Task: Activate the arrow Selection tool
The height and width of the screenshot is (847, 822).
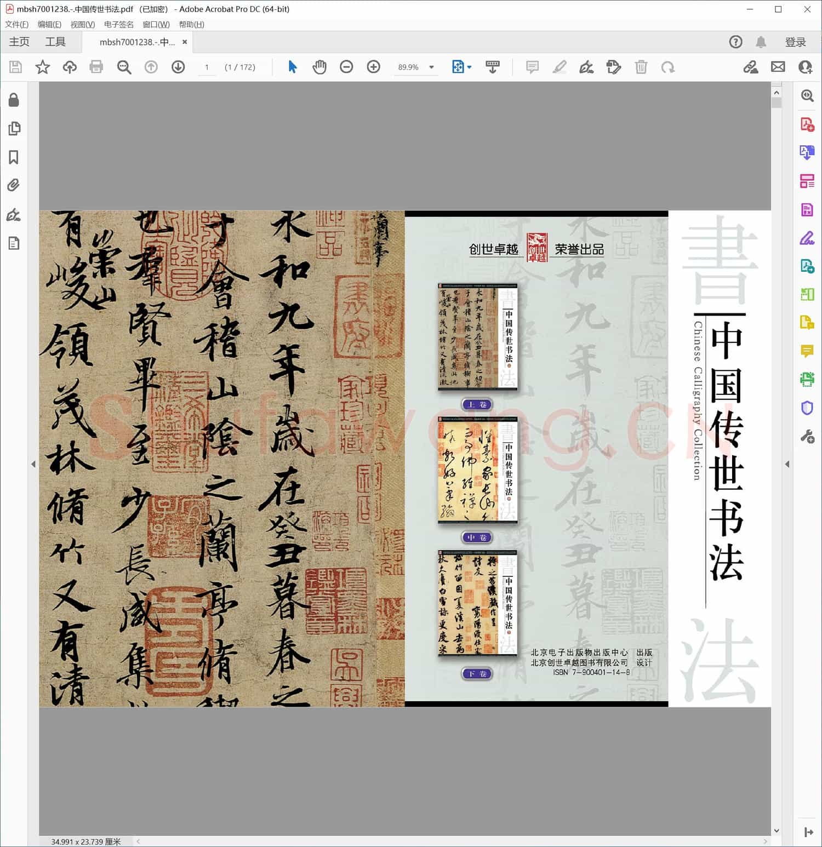Action: (293, 67)
